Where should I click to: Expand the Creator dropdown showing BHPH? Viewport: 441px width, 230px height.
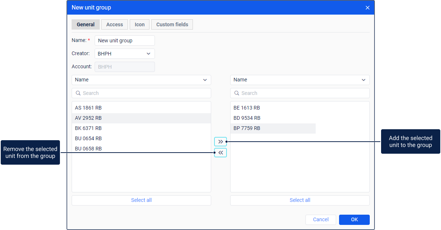tap(125, 54)
